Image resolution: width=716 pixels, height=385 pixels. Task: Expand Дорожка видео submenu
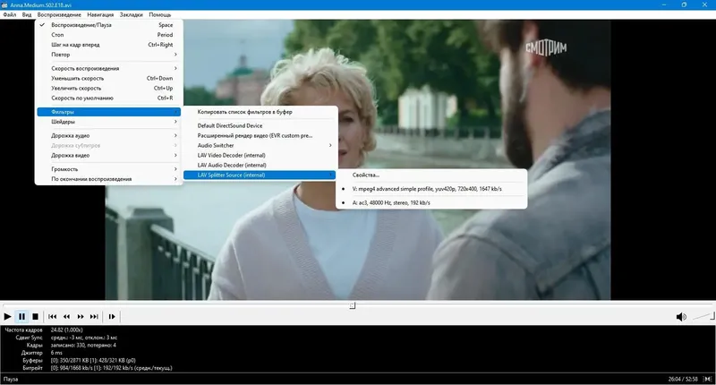pos(108,155)
